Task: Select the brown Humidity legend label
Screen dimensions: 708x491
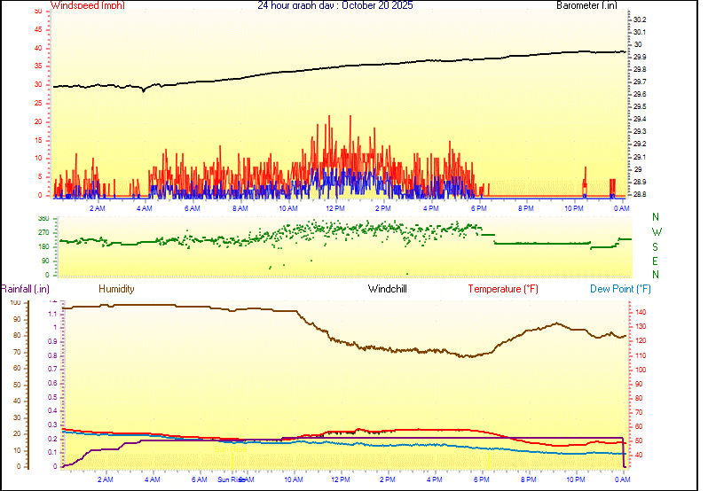Action: point(116,289)
